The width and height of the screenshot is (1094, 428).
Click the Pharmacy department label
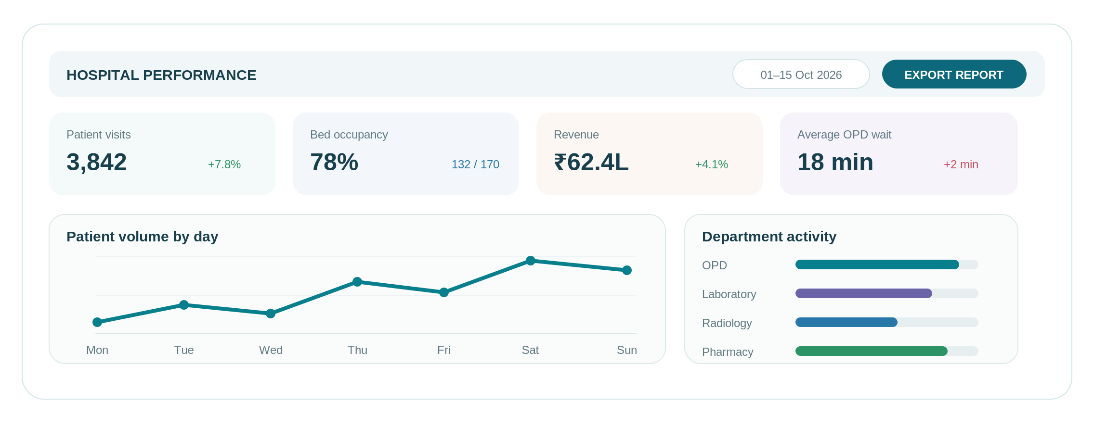pos(728,352)
